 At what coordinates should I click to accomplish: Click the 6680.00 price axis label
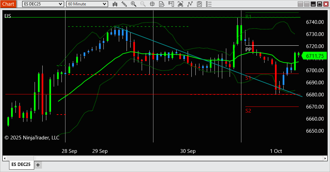click(315, 95)
